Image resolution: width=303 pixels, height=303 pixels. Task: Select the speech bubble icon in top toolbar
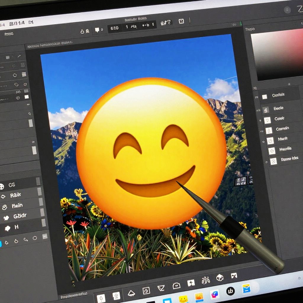pyautogui.click(x=97, y=30)
